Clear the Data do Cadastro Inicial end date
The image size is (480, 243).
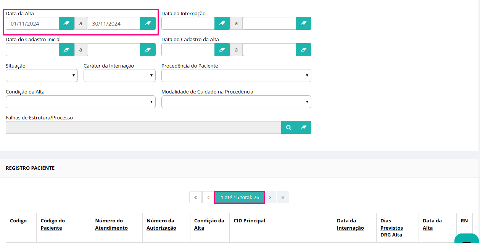click(148, 50)
